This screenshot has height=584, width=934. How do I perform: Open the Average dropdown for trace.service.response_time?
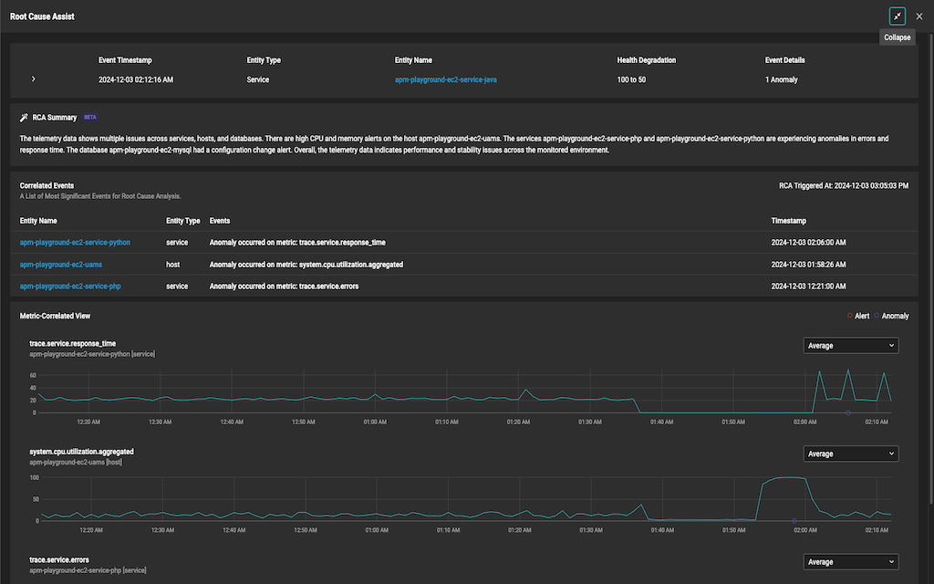pos(850,345)
